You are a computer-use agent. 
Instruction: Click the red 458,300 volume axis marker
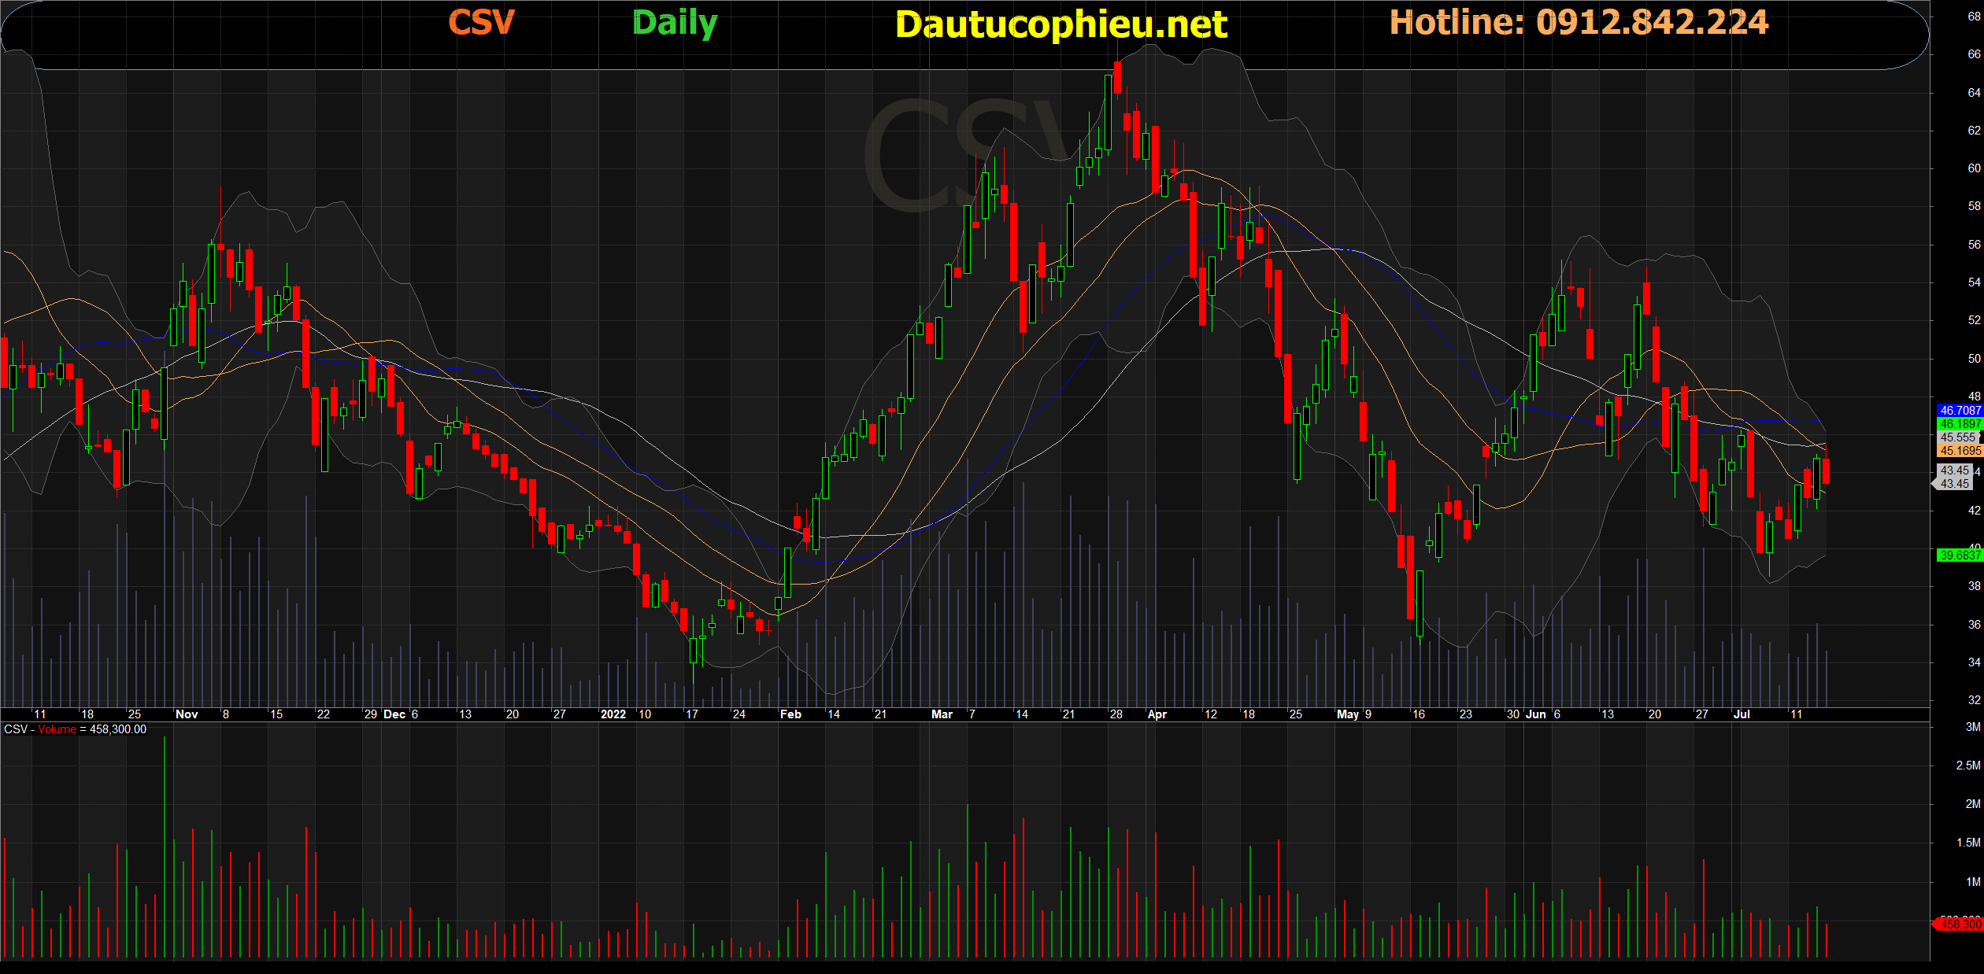point(1959,924)
